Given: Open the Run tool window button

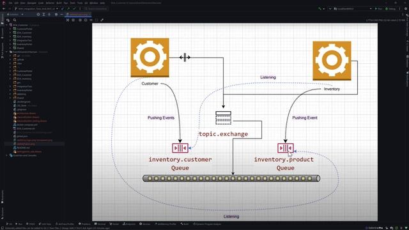Looking at the screenshot, I should tap(19, 224).
